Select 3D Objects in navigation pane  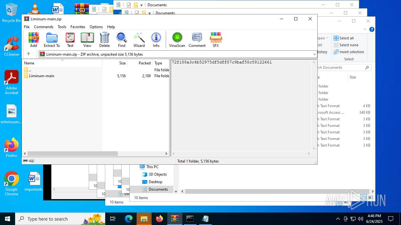154,174
